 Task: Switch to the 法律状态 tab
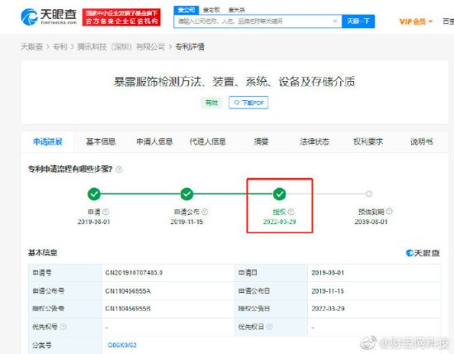click(314, 141)
